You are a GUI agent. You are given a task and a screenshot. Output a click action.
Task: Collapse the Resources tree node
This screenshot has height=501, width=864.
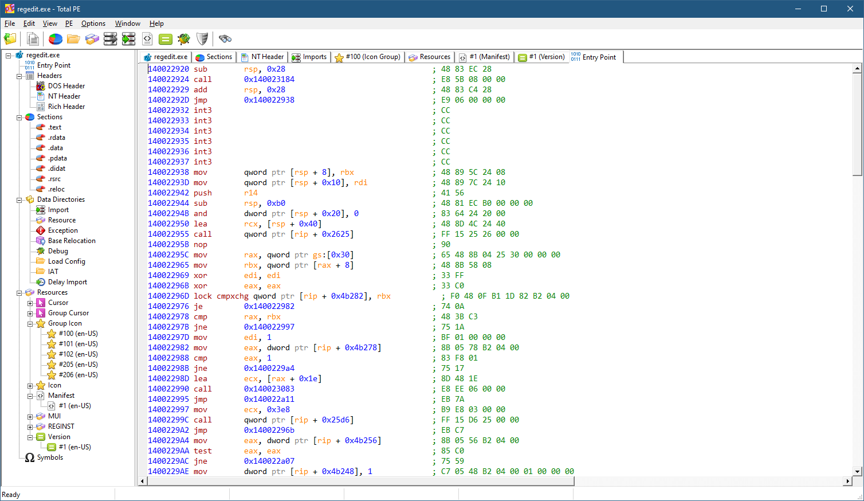click(x=19, y=293)
